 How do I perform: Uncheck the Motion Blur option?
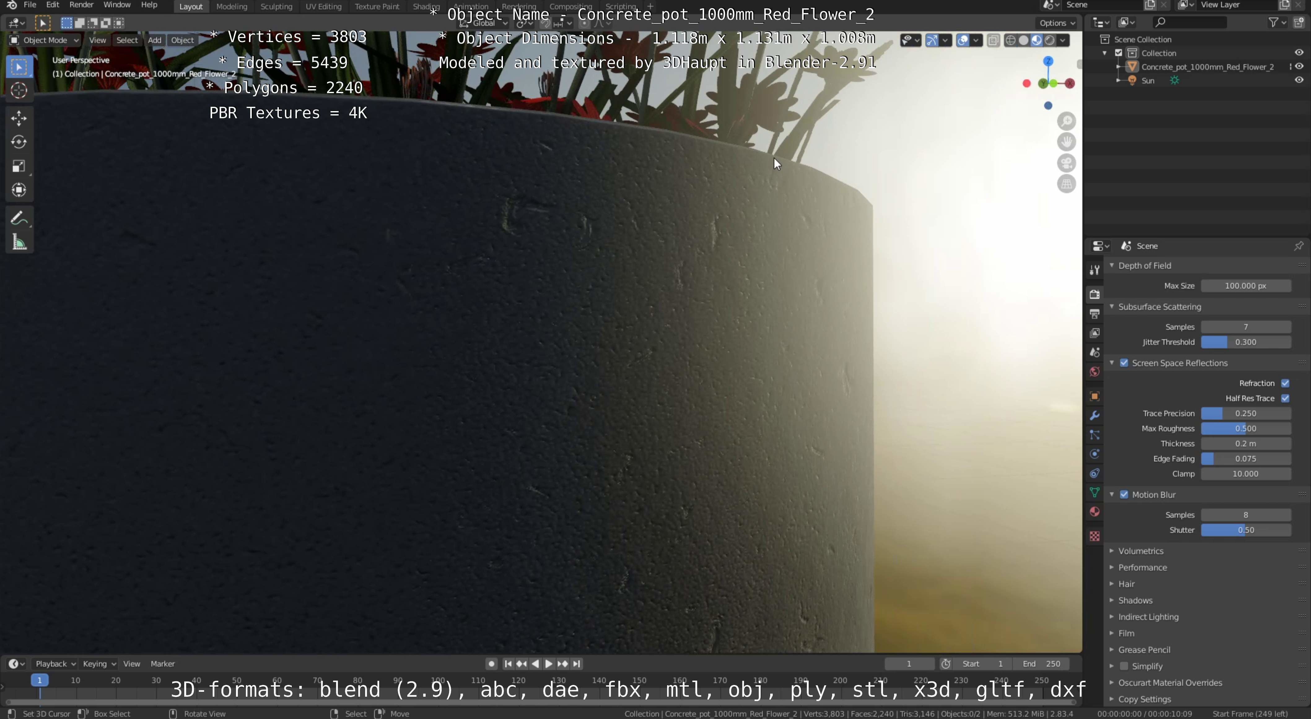(x=1124, y=495)
